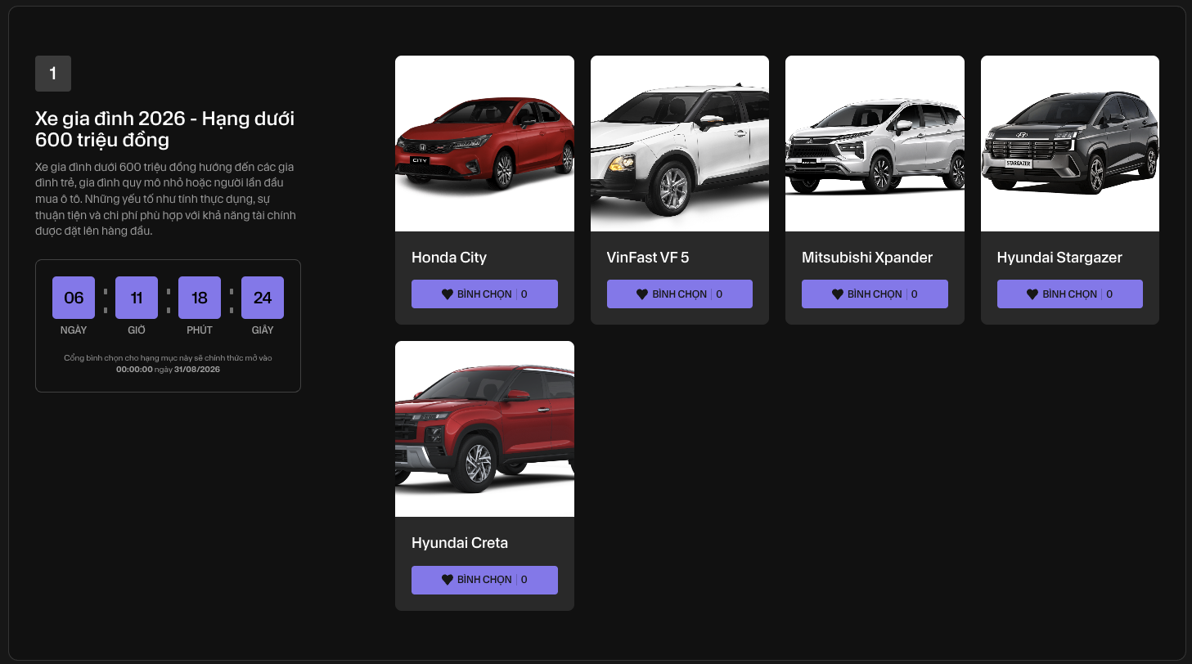Cast a vote for Hyundai Creta

484,580
